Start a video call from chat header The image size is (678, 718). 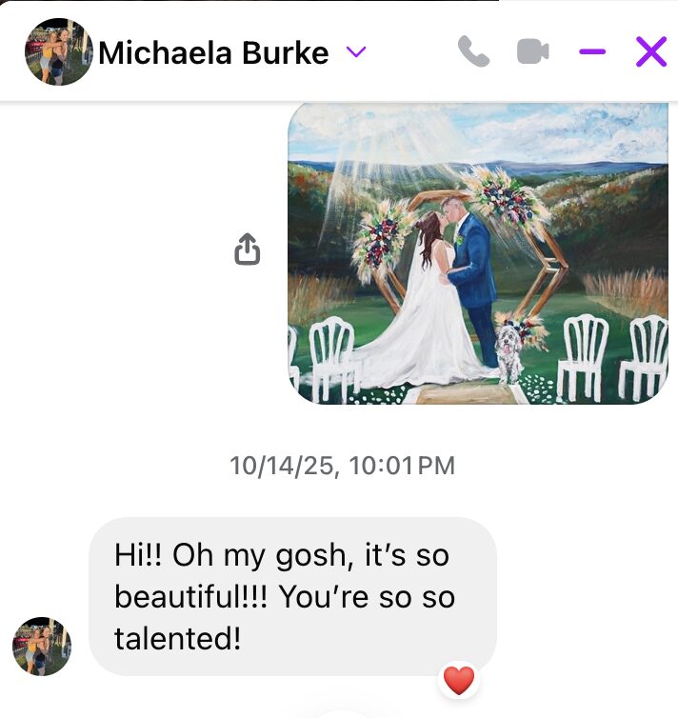click(533, 51)
